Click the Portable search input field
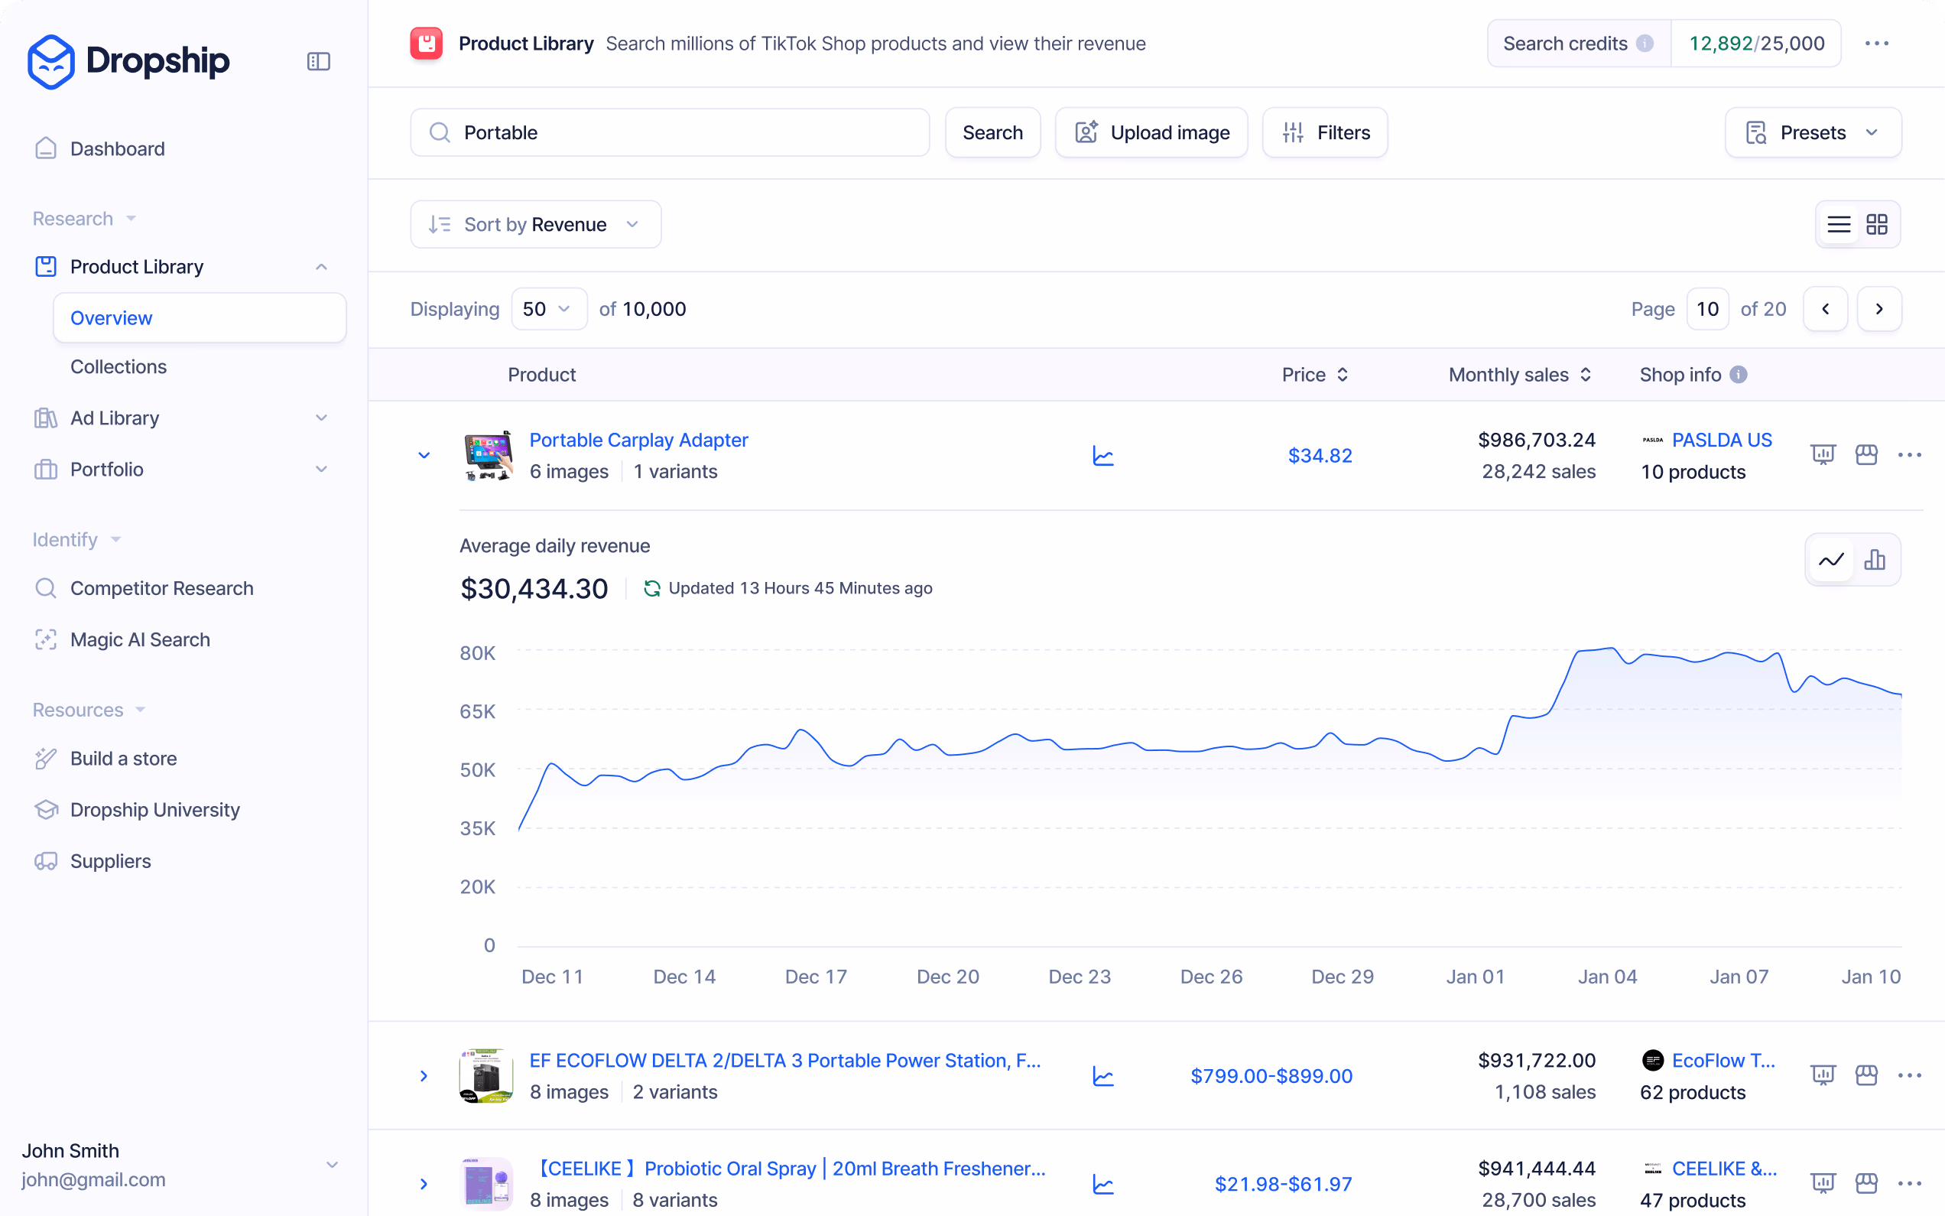Viewport: 1945px width, 1216px height. pyautogui.click(x=684, y=133)
